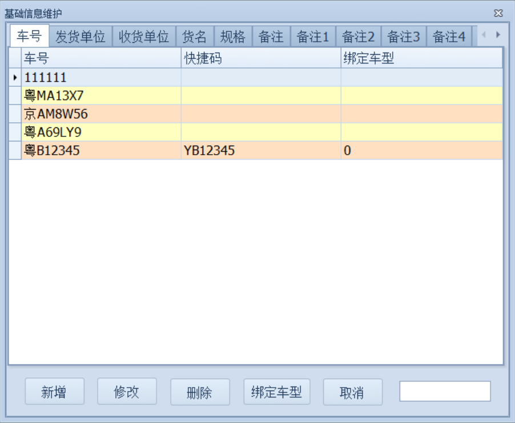This screenshot has height=423, width=515.
Task: Select the row 粤A69LY9
Action: (x=256, y=132)
